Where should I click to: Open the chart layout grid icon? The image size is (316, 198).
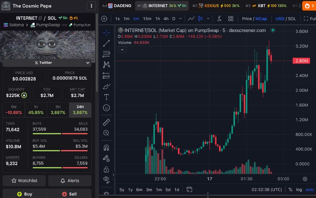(x=231, y=19)
